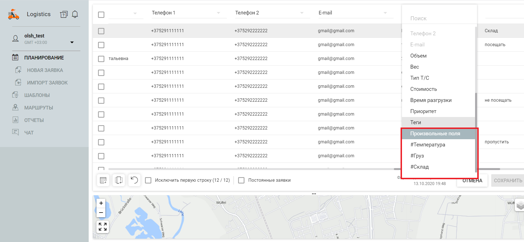Click the add row table icon
Screen dimensions: 524x242
103,180
